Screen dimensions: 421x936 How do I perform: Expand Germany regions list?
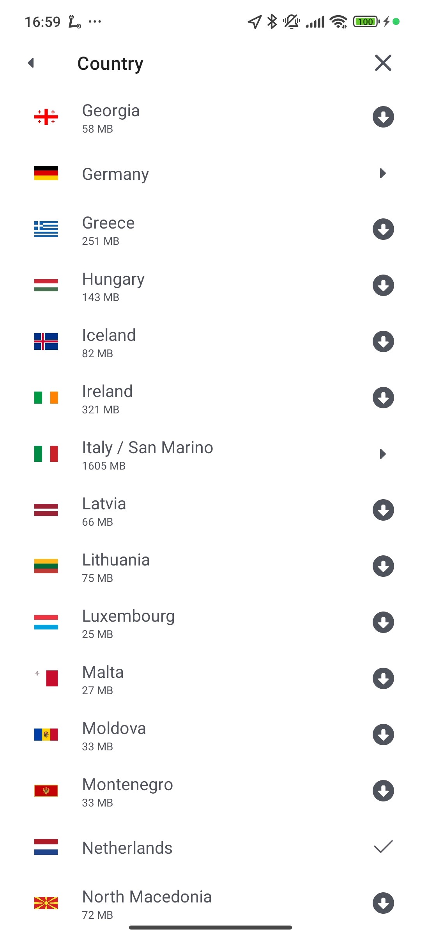[382, 173]
